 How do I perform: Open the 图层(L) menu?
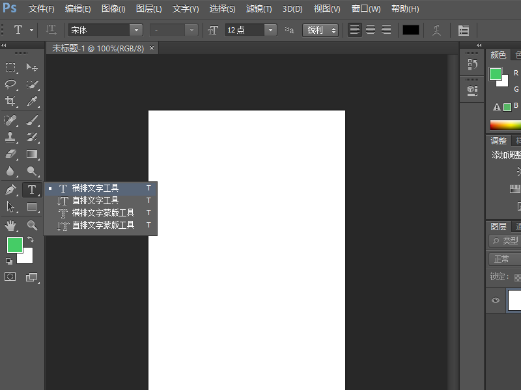coord(149,9)
